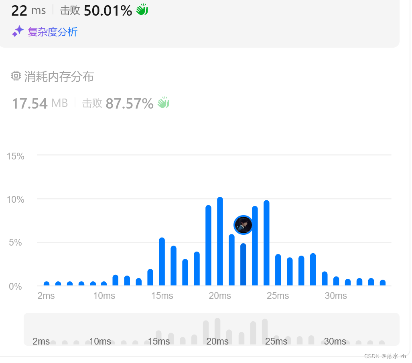Viewport: 412px width, 363px height.
Task: Click the green clapping hands icon next to 50.01%
Action: 142,10
